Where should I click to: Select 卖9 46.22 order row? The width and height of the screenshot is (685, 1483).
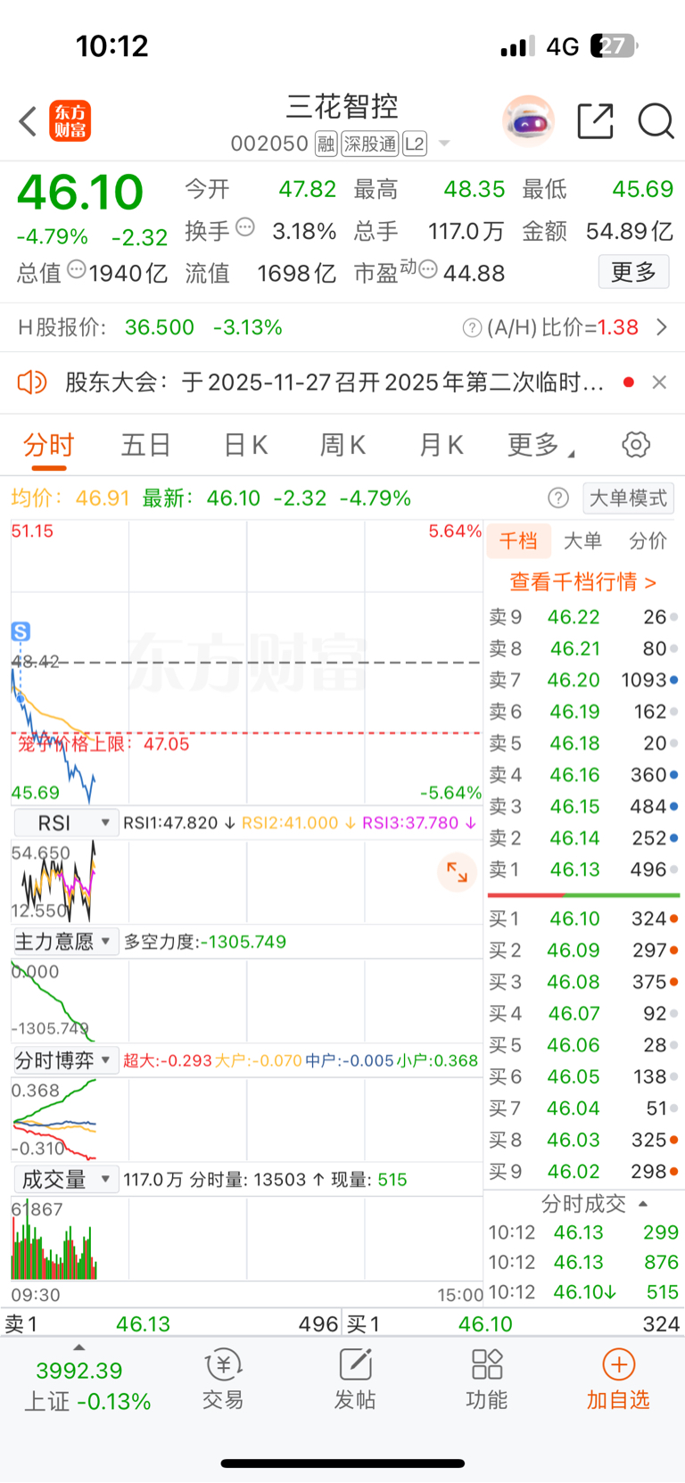pos(583,617)
